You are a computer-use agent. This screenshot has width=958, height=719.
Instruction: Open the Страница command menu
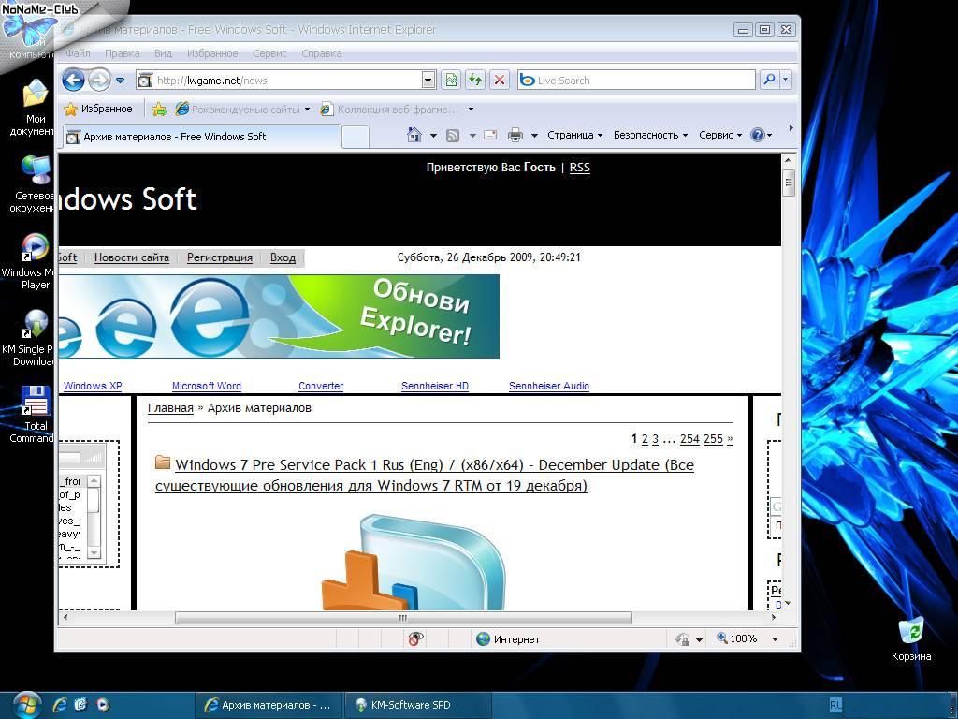(575, 135)
